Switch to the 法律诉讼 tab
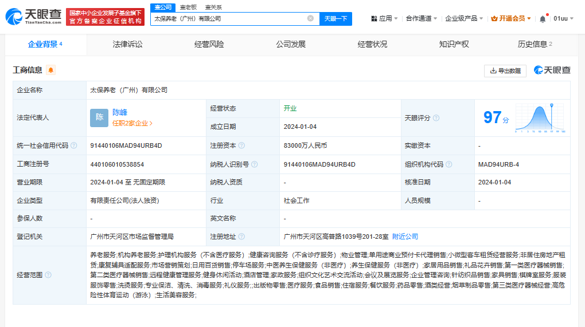 127,44
